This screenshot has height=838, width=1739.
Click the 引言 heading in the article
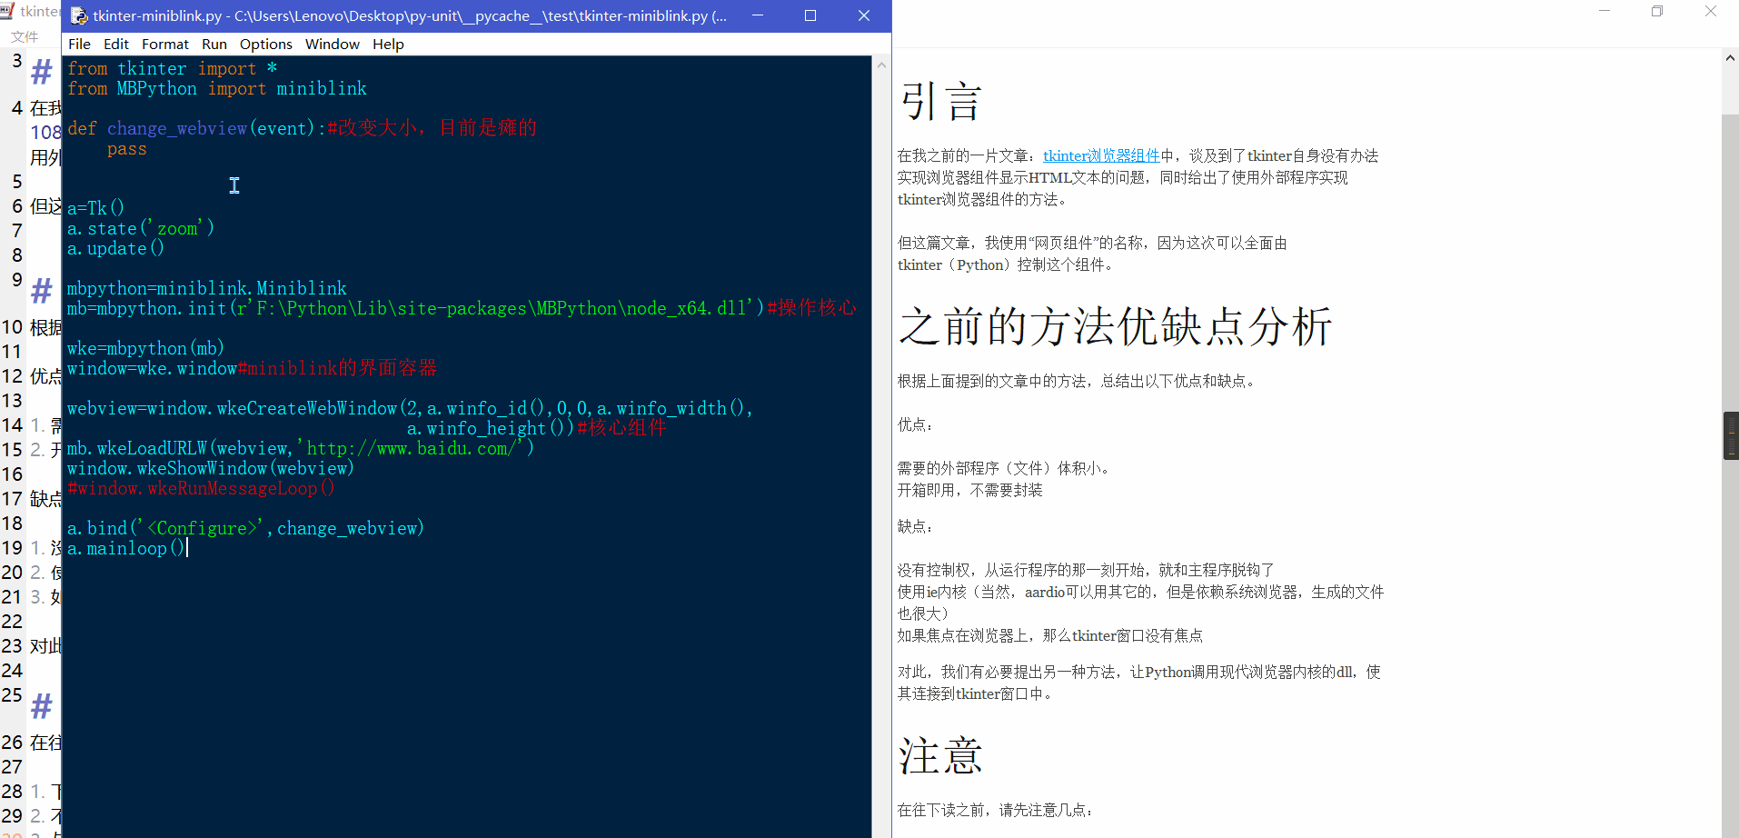pos(940,101)
